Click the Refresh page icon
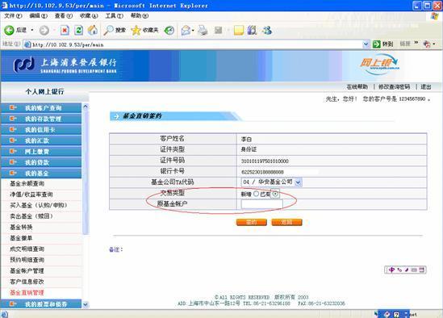443x318 pixels. click(79, 30)
